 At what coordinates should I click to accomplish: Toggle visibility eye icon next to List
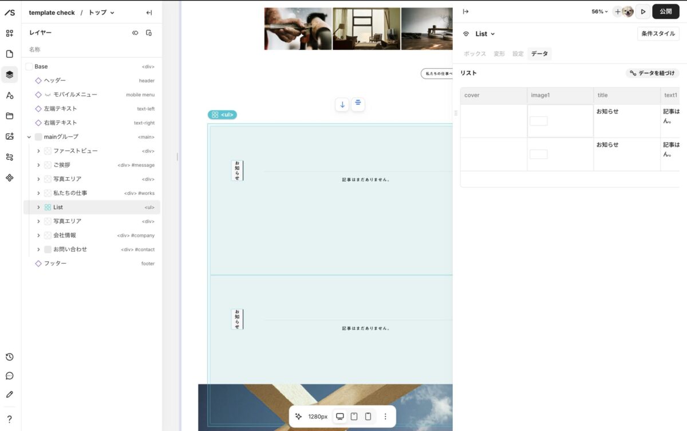coord(466,34)
